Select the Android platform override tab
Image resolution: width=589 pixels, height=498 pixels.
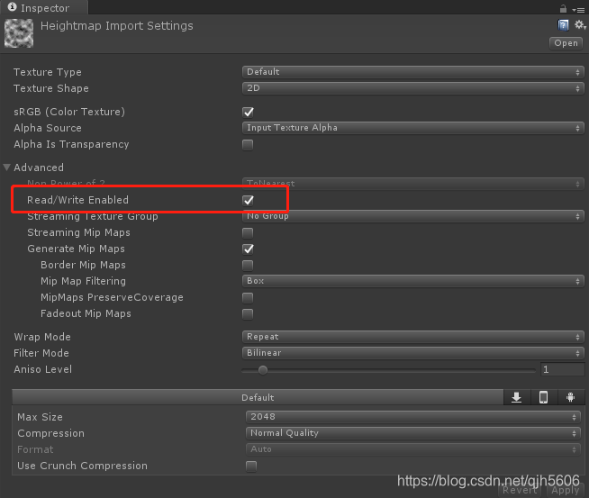click(571, 397)
